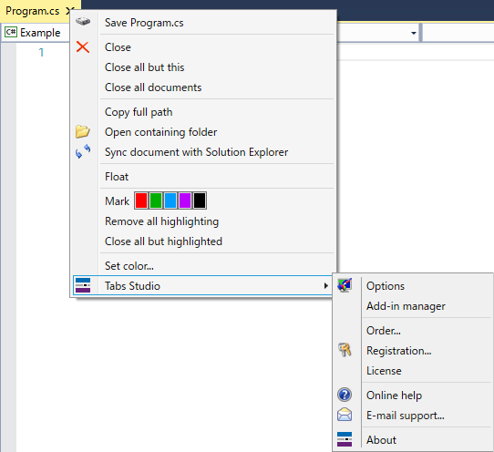Mark tab with the black swatch
The height and width of the screenshot is (452, 494).
pyautogui.click(x=200, y=200)
